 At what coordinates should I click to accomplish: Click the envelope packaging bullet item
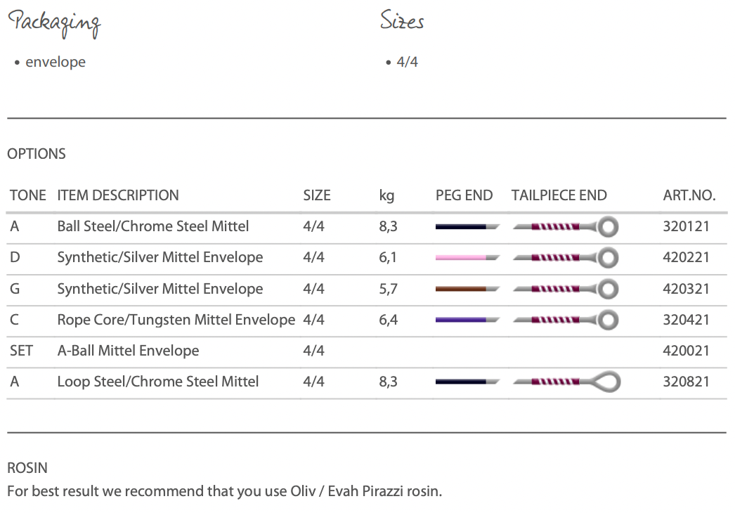point(56,62)
